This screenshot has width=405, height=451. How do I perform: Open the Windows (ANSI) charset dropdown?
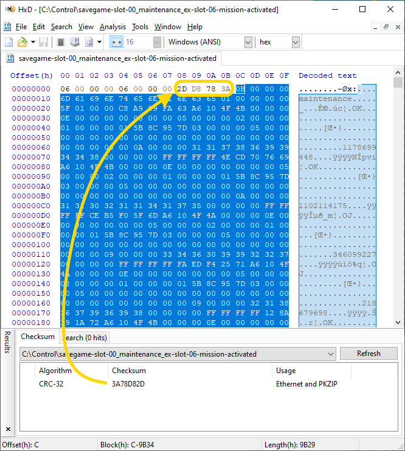click(248, 42)
